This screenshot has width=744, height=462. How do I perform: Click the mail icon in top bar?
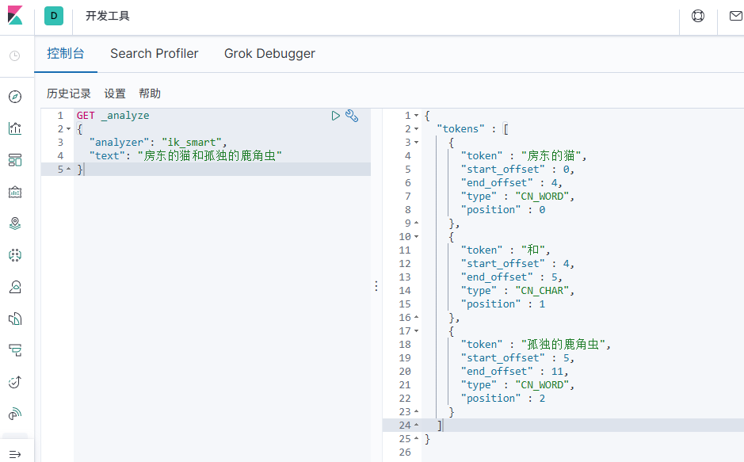click(x=734, y=16)
